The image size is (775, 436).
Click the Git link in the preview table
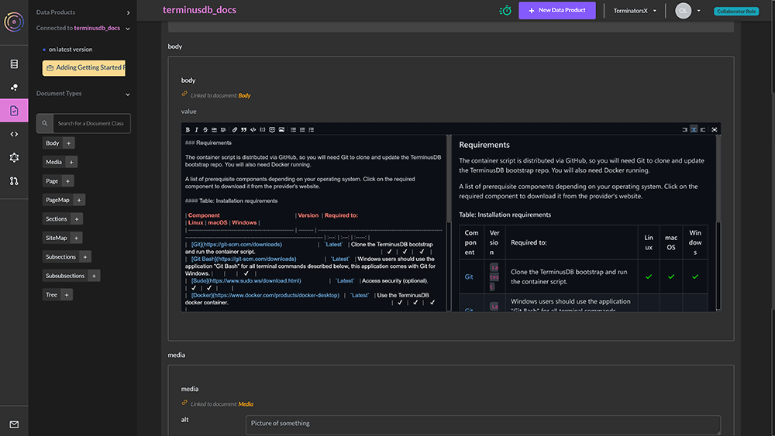(469, 277)
